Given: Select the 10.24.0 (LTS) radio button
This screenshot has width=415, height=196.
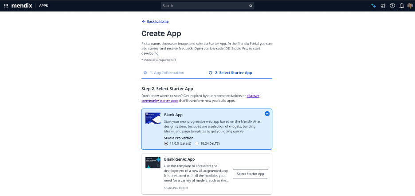Looking at the screenshot, I should (x=197, y=143).
